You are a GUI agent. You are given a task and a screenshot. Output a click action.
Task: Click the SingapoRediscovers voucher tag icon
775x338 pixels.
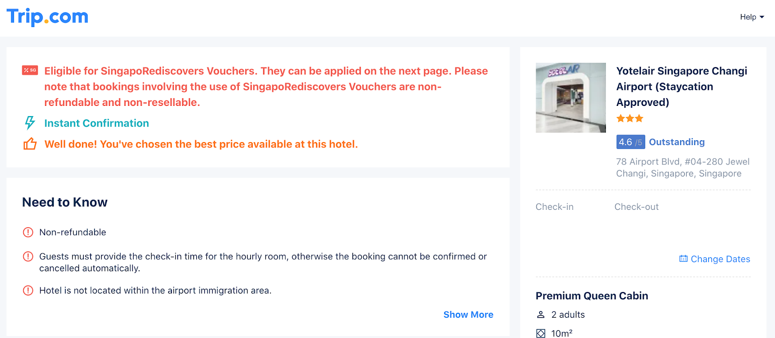pyautogui.click(x=30, y=71)
